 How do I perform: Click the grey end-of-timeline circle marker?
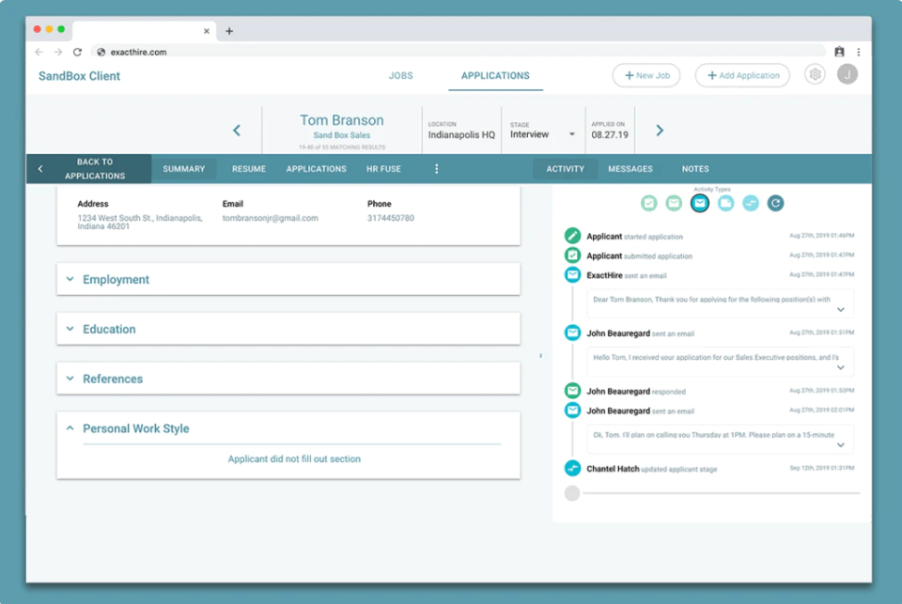tap(572, 493)
